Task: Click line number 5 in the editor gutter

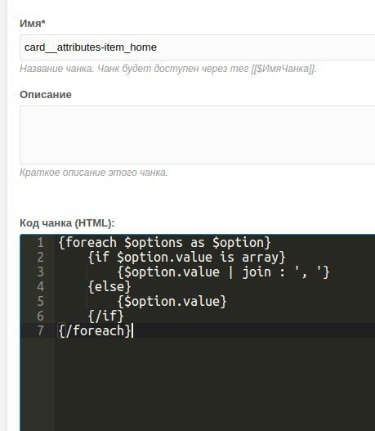Action: [x=41, y=302]
